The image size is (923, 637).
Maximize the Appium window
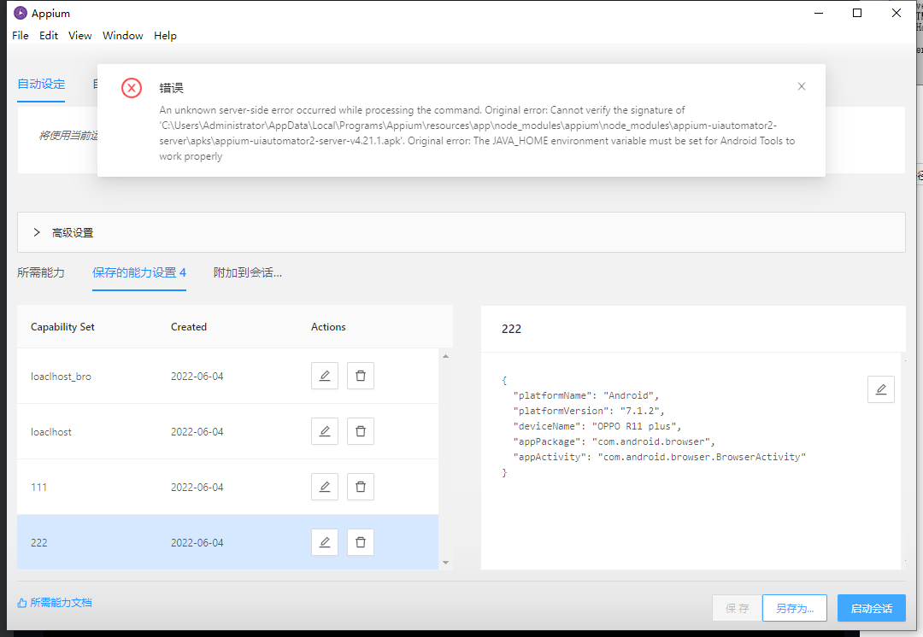(857, 13)
